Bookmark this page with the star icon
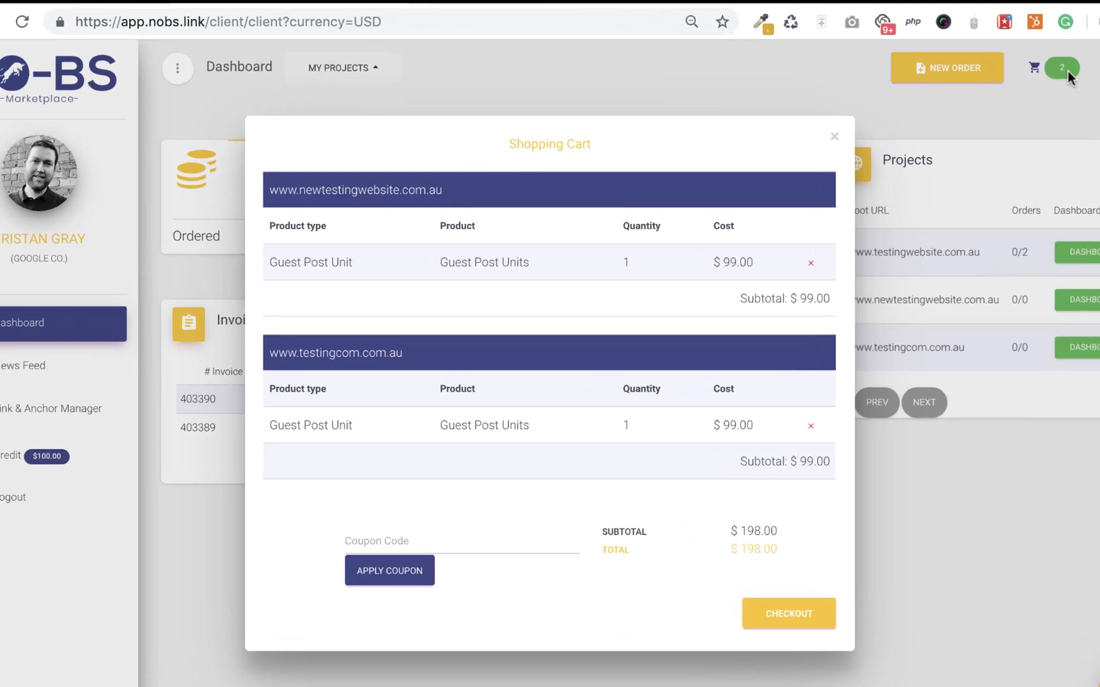1100x687 pixels. [722, 22]
